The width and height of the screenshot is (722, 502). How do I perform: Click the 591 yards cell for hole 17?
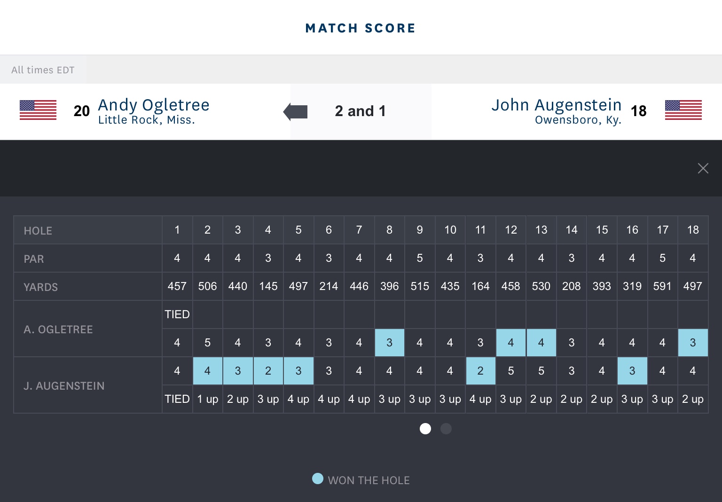662,286
